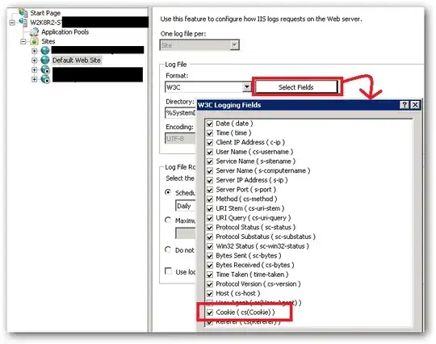Click the Select Fields button
The image size is (436, 344).
(x=296, y=87)
